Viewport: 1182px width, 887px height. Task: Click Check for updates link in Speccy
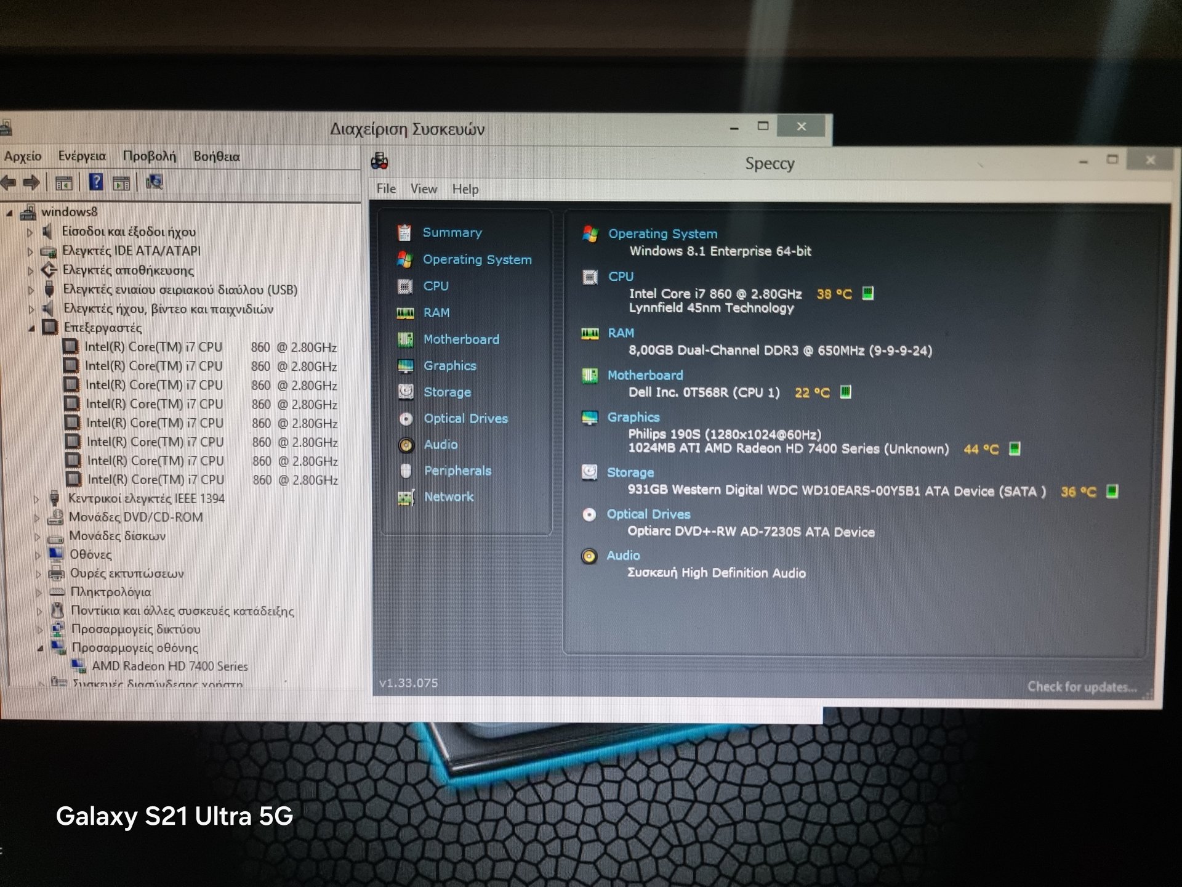point(1082,687)
